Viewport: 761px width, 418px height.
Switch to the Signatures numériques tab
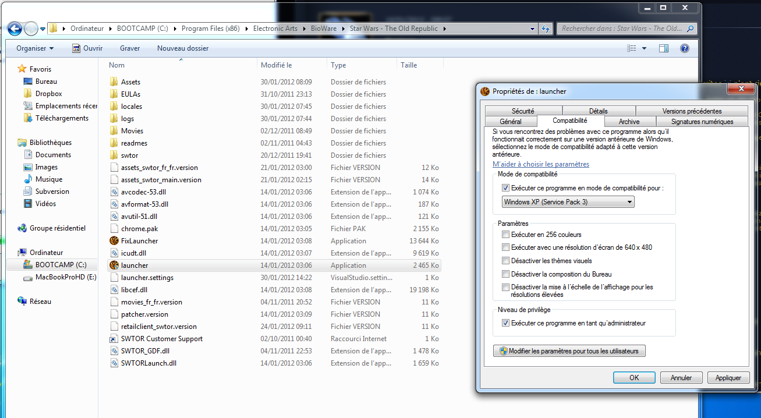[702, 122]
